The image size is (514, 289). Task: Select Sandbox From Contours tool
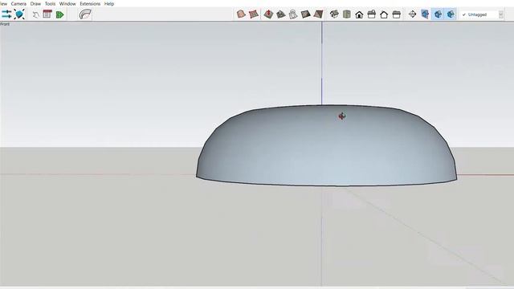click(x=241, y=14)
